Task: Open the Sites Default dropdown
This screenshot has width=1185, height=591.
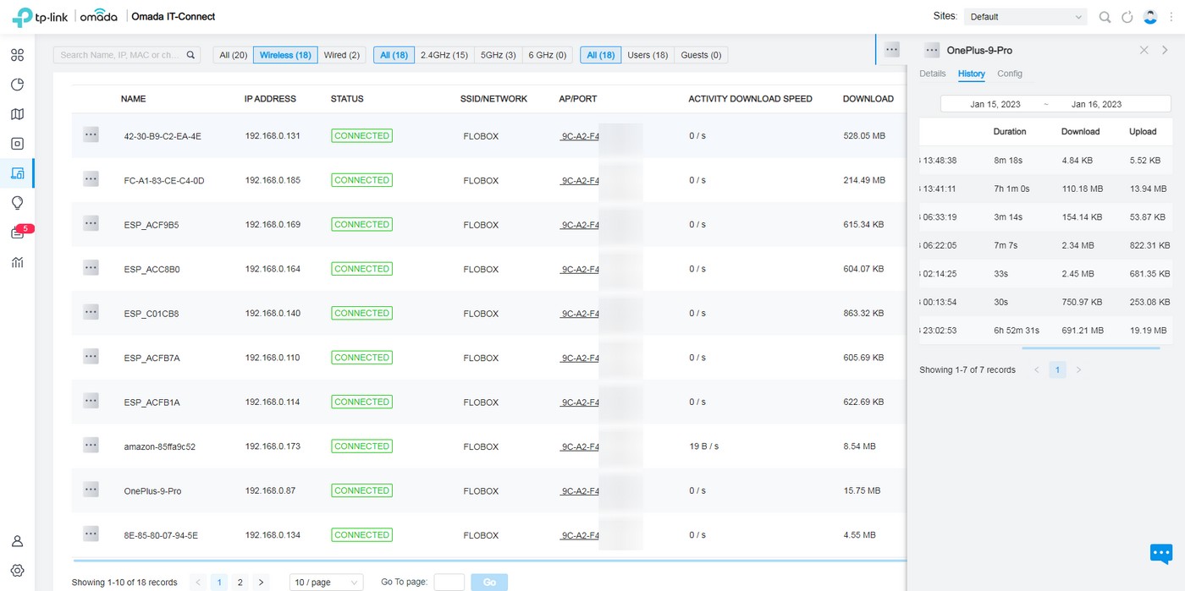Action: (x=1027, y=17)
